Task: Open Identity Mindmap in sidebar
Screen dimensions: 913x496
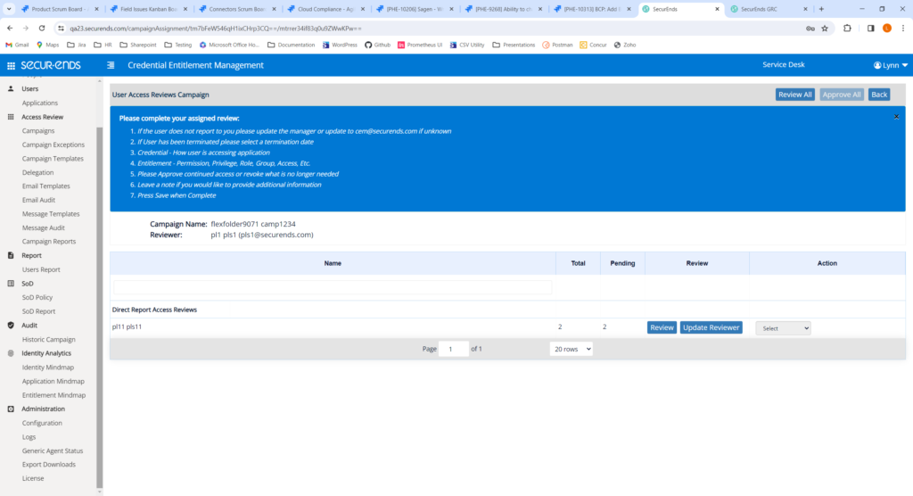Action: [48, 368]
